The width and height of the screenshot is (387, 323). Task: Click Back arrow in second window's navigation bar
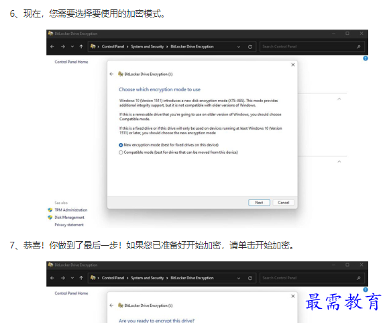point(52,278)
